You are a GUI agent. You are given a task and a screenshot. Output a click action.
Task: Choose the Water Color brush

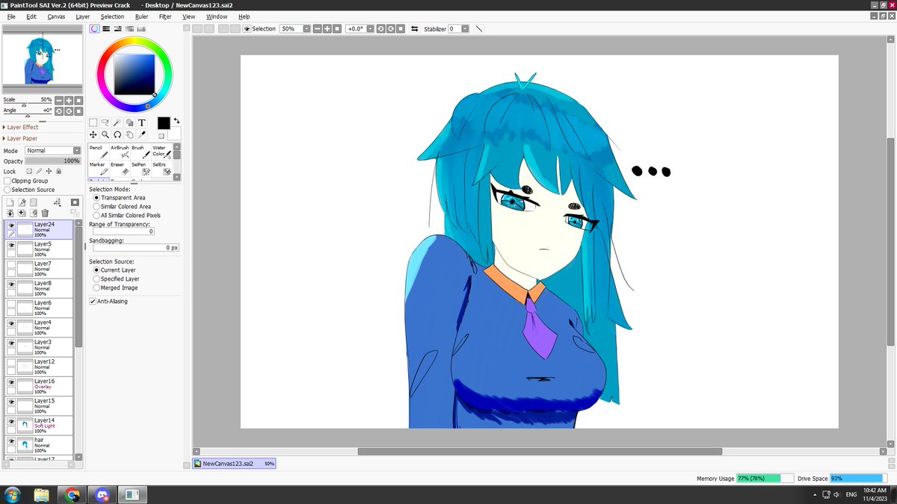161,152
